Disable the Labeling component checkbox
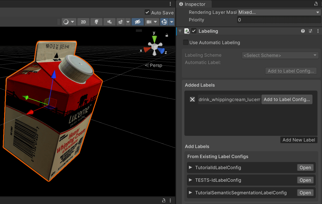Image resolution: width=322 pixels, height=204 pixels. pyautogui.click(x=194, y=31)
